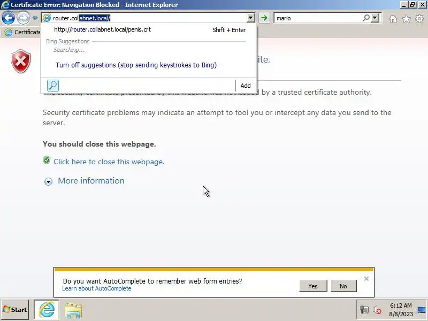Click Internet Explorer taskbar icon
This screenshot has height=321, width=428.
pos(47,310)
